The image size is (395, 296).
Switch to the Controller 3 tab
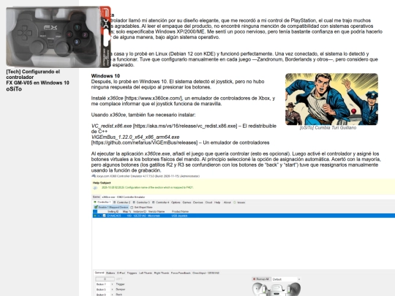(141, 202)
